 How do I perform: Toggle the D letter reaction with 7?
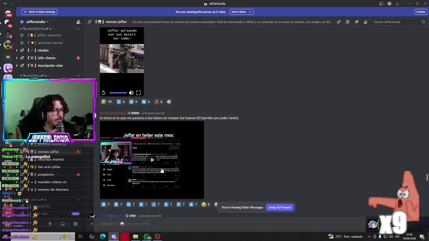pyautogui.click(x=106, y=205)
